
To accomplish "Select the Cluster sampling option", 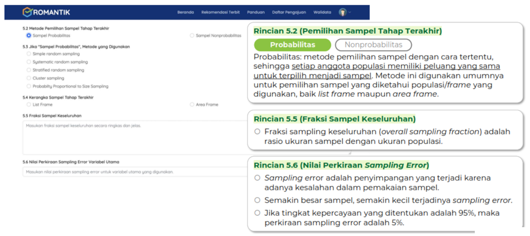I will pyautogui.click(x=29, y=78).
